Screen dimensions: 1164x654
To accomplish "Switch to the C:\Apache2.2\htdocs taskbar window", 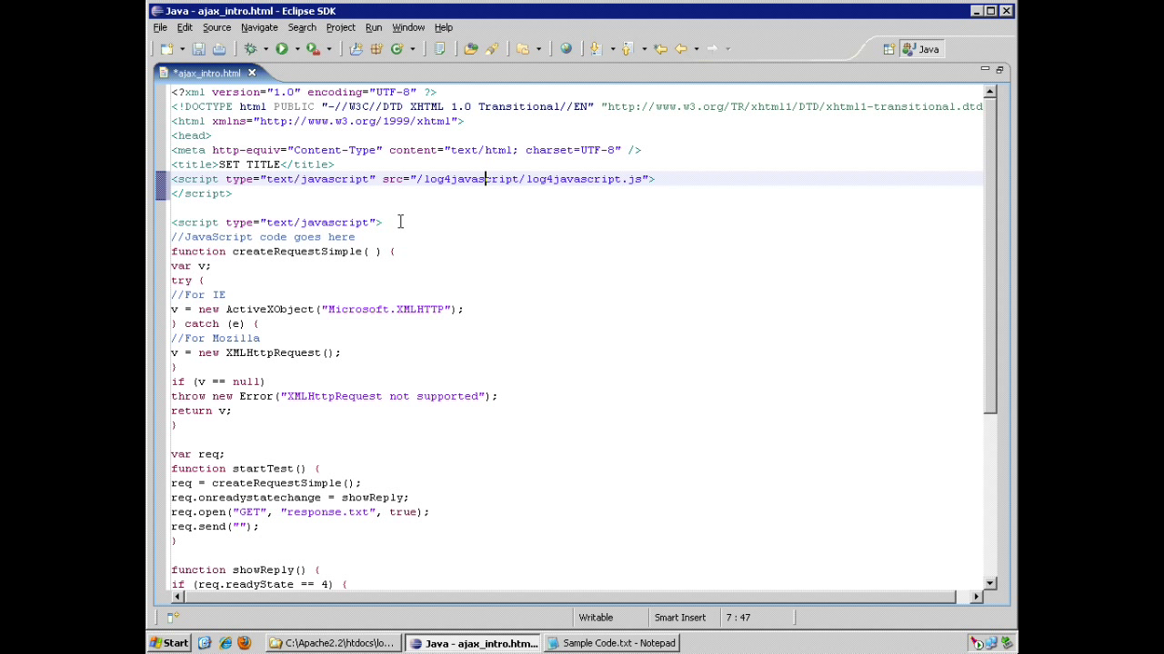I will pos(333,643).
